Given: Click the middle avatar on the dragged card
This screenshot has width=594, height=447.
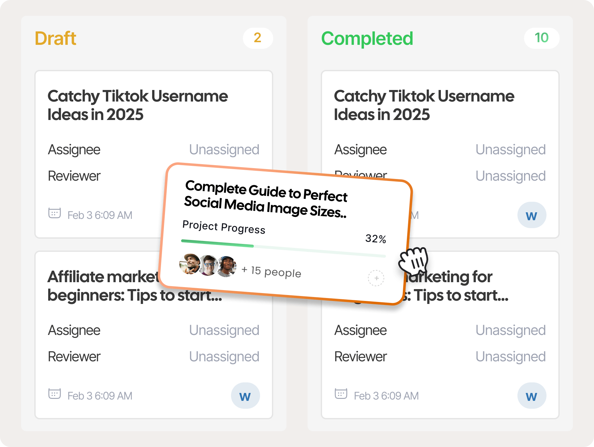Looking at the screenshot, I should [208, 265].
